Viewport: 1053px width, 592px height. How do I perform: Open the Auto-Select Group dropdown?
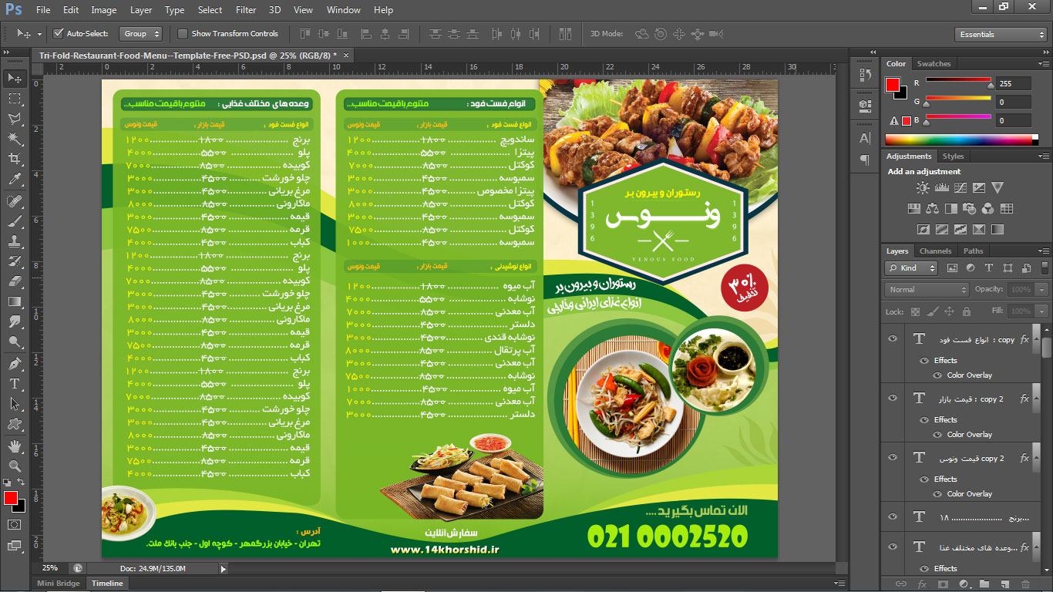(x=141, y=34)
